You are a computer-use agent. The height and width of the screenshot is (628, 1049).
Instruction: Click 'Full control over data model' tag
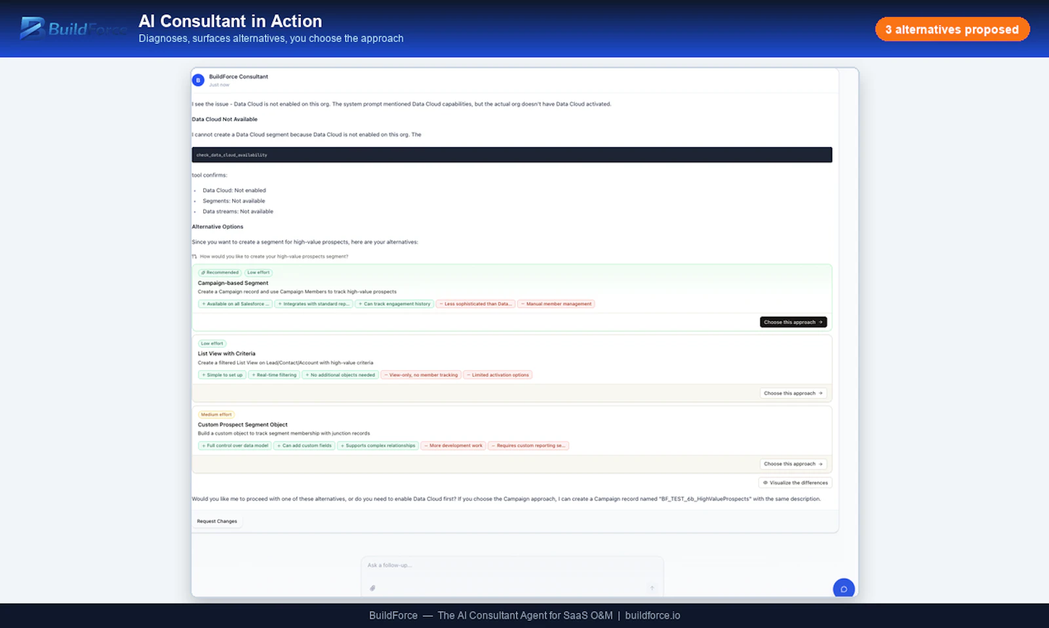click(x=235, y=446)
